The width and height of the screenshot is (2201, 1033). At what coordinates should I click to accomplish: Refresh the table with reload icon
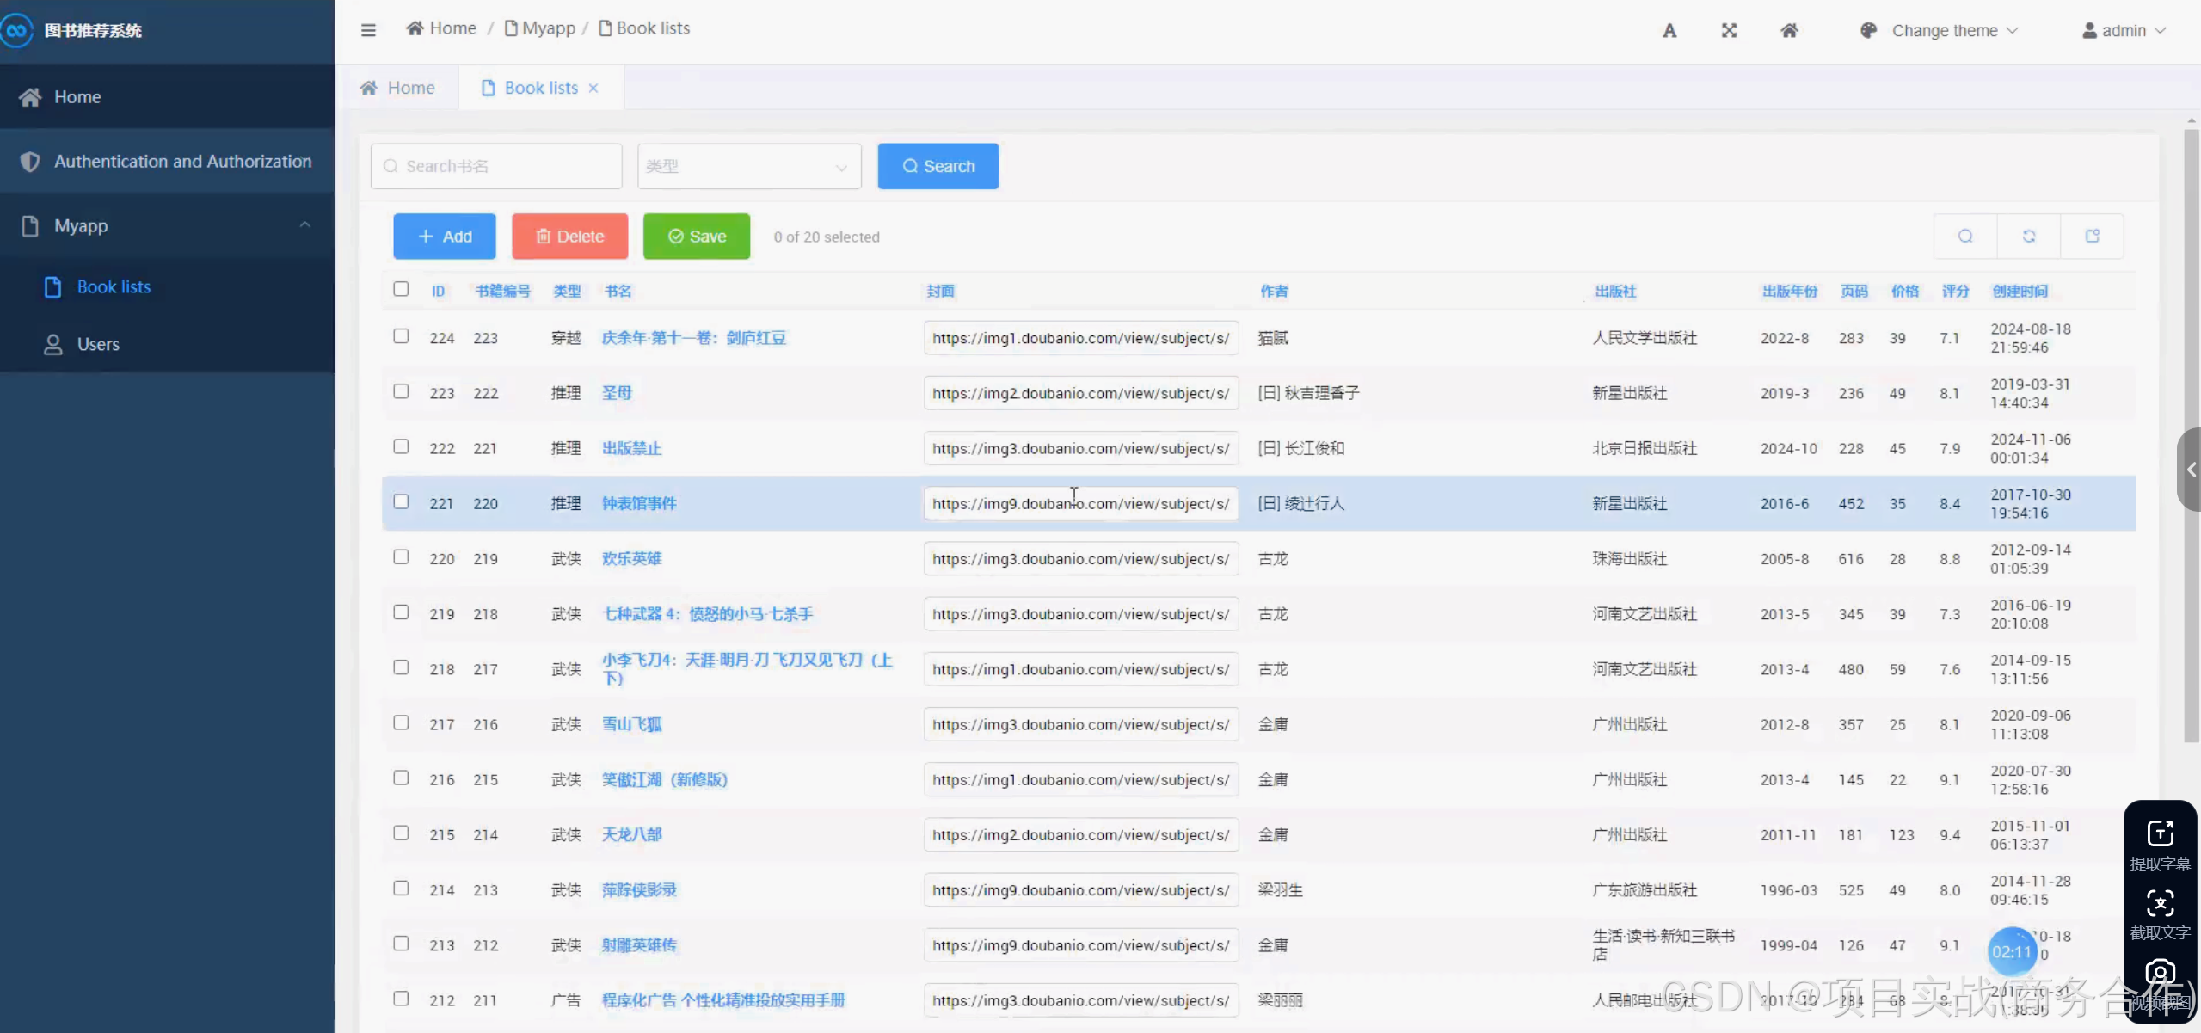(x=2029, y=237)
